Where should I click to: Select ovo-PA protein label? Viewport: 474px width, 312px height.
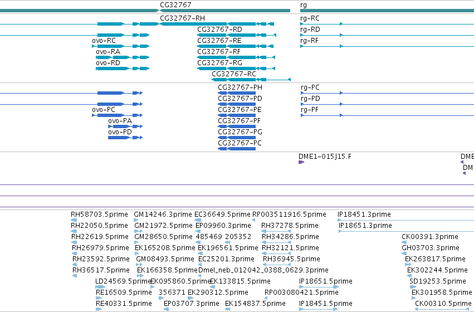coord(120,121)
